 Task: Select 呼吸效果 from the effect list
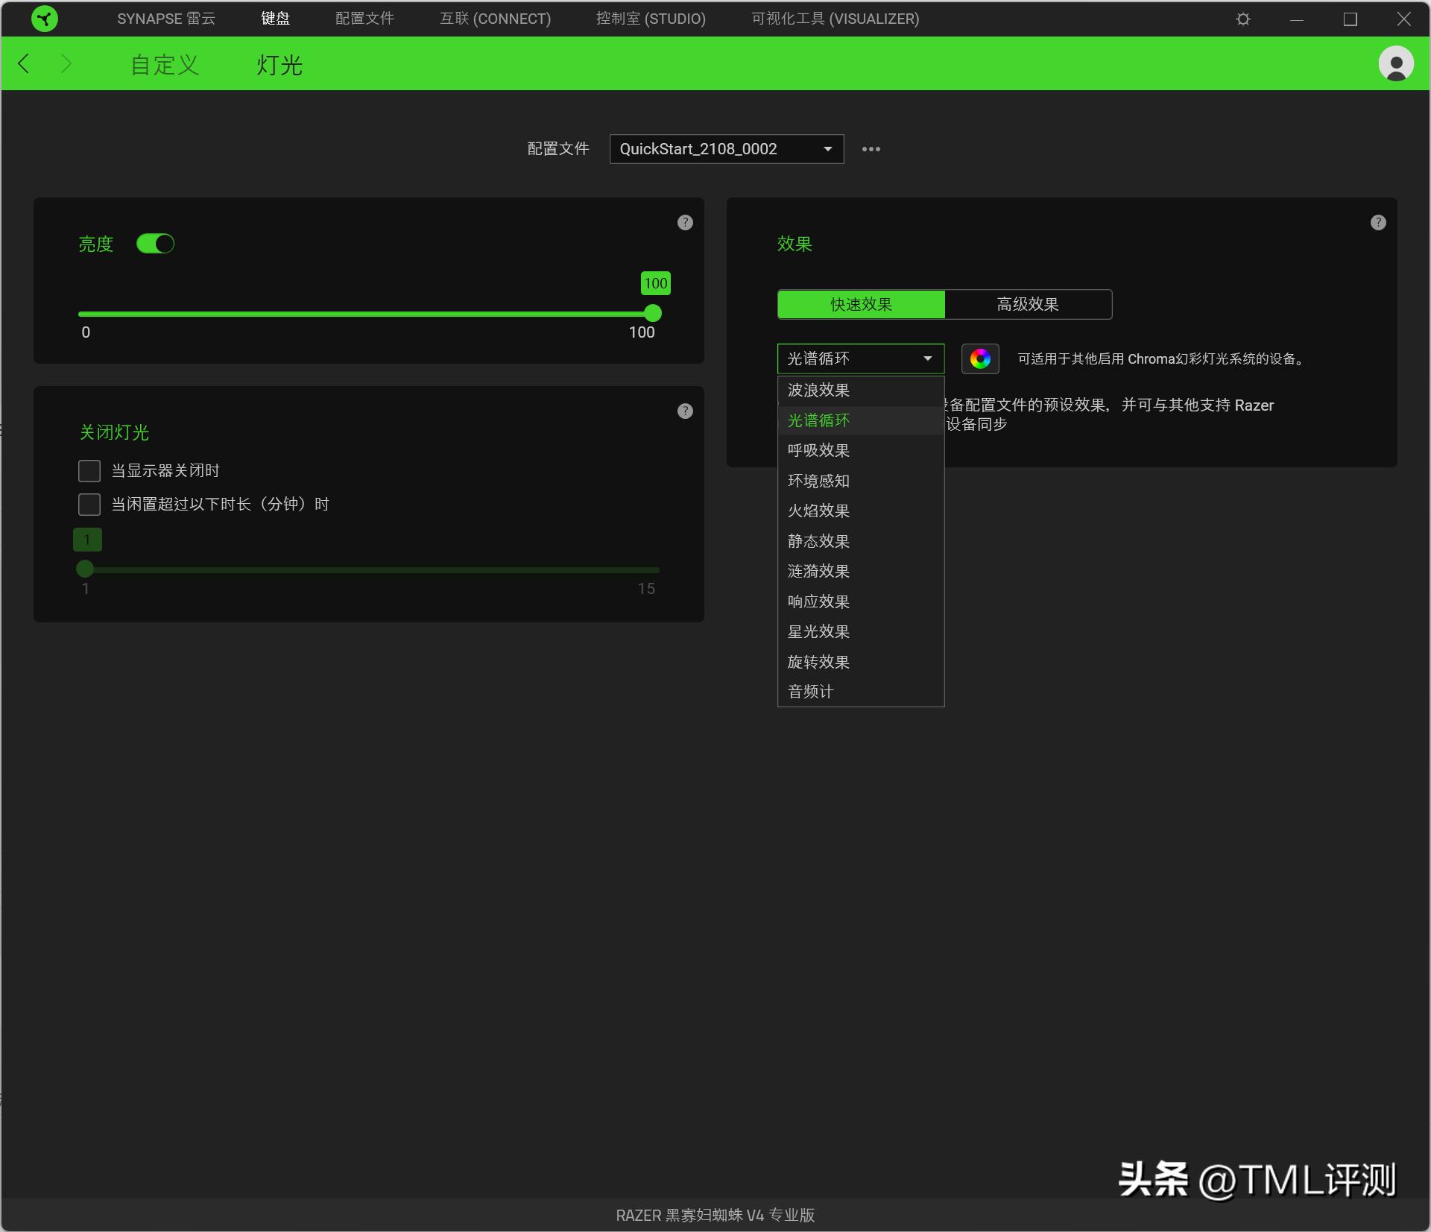click(818, 451)
